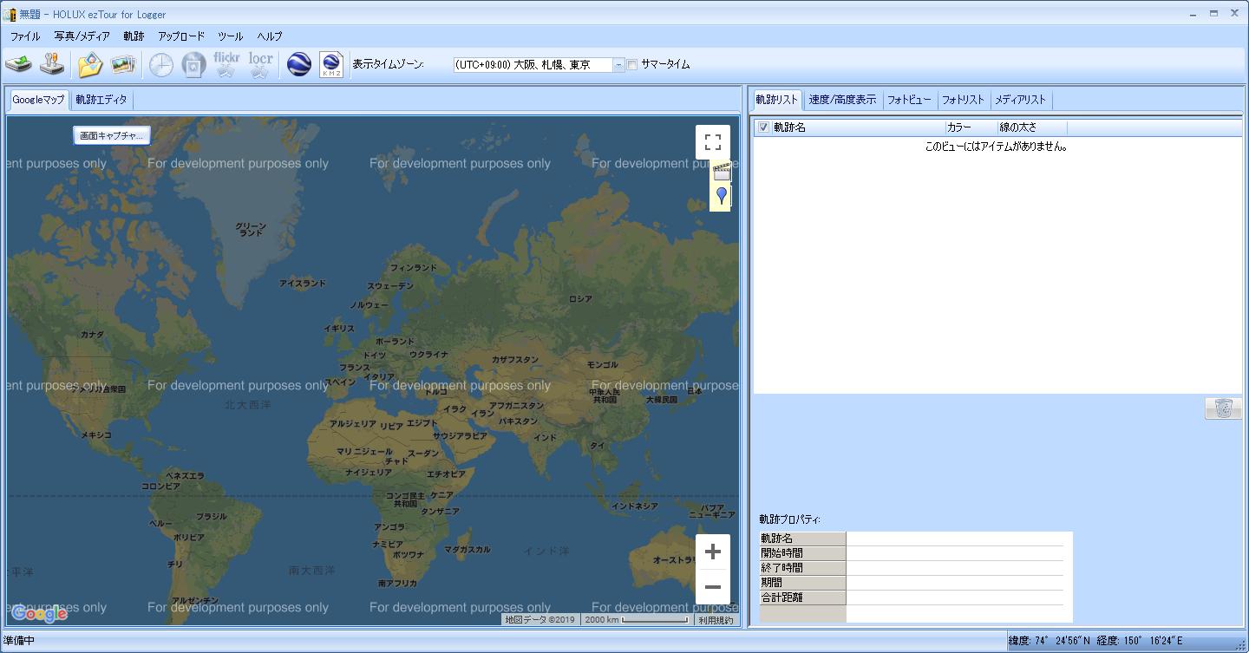1249x653 pixels.
Task: Select the 速度/高度表示 tab
Action: pyautogui.click(x=842, y=100)
